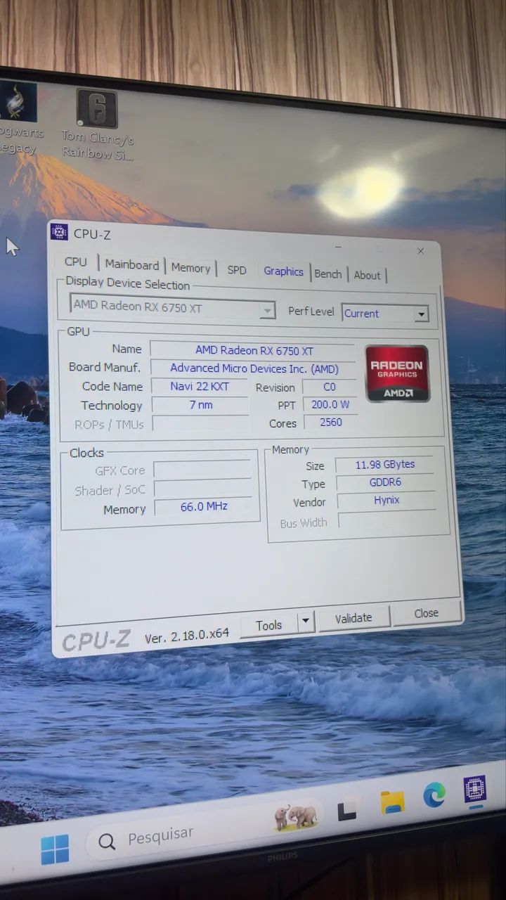Click the Board Manuf. AMD value
This screenshot has height=900, width=506.
254,368
